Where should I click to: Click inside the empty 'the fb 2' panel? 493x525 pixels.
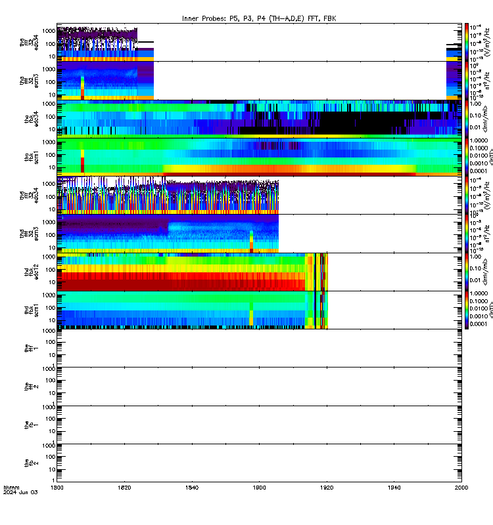(x=259, y=463)
